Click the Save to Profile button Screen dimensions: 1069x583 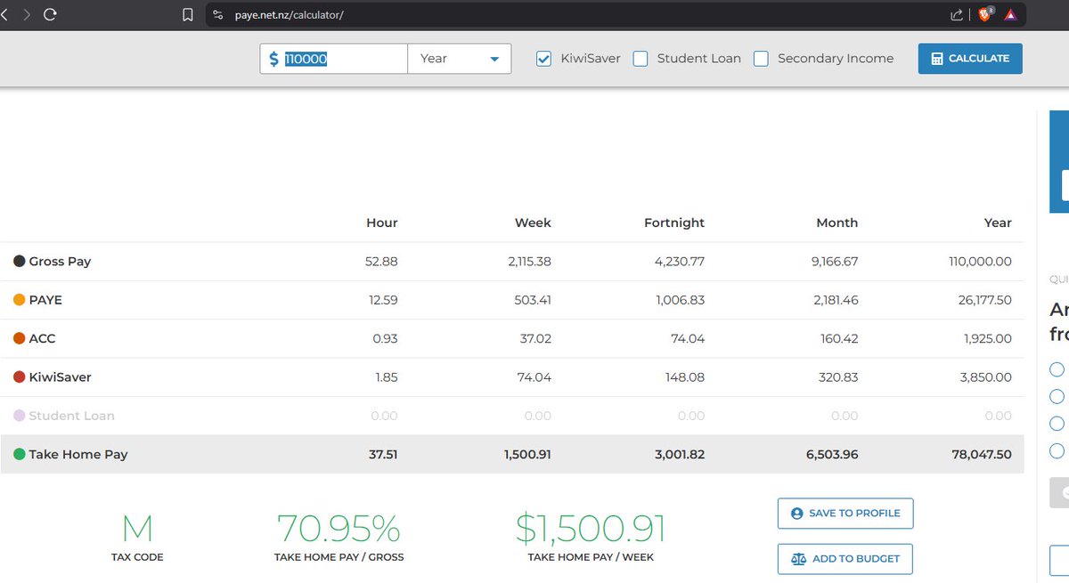pyautogui.click(x=845, y=514)
